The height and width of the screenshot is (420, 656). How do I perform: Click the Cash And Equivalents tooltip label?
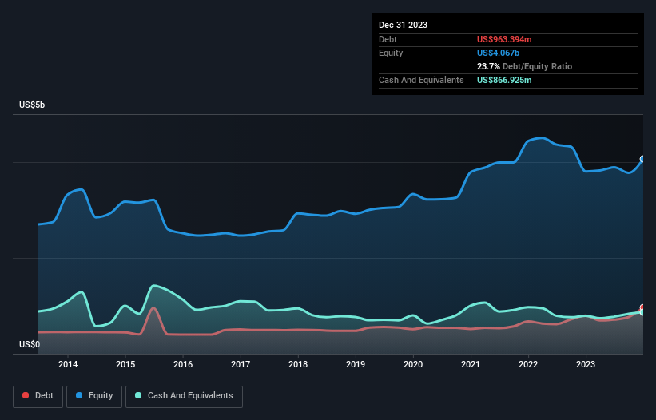(421, 80)
